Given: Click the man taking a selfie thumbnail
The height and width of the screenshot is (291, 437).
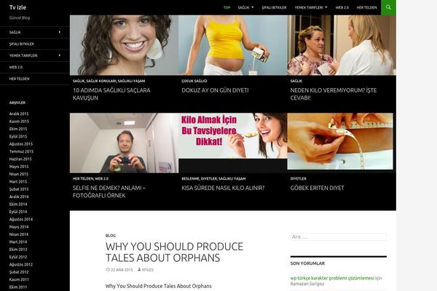Looking at the screenshot, I should [x=124, y=143].
